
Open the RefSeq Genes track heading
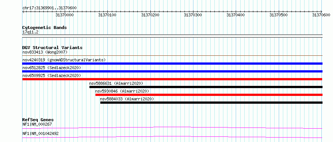tap(38, 120)
